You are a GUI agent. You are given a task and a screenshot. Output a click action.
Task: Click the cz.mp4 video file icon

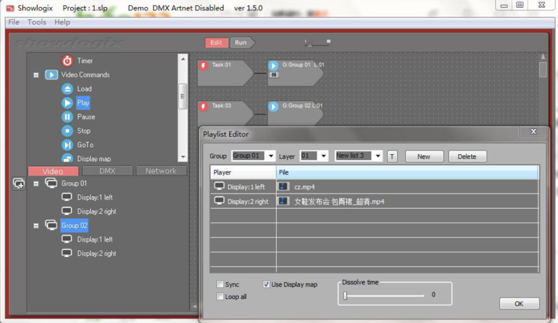283,187
